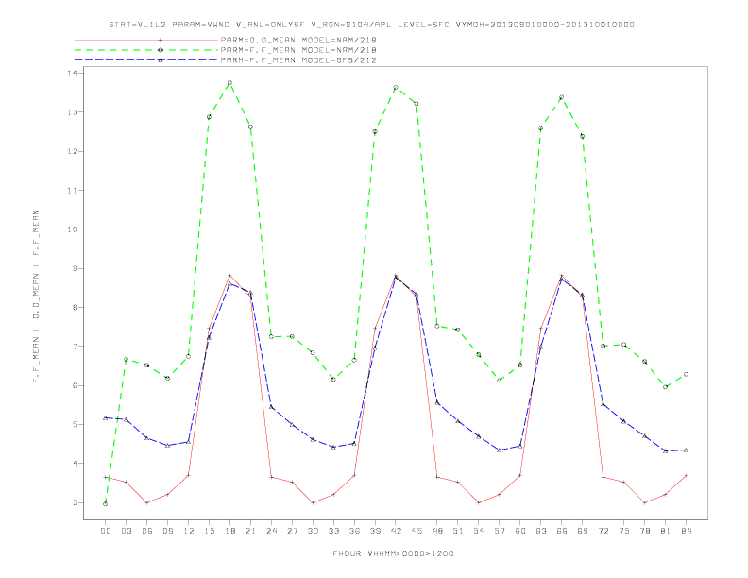Click y-axis tick label 3

76,502
